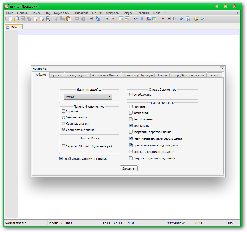The width and height of the screenshot is (247, 232).
Task: Check Скрыть (Alt или F10 для выбора)
Action: [64, 146]
